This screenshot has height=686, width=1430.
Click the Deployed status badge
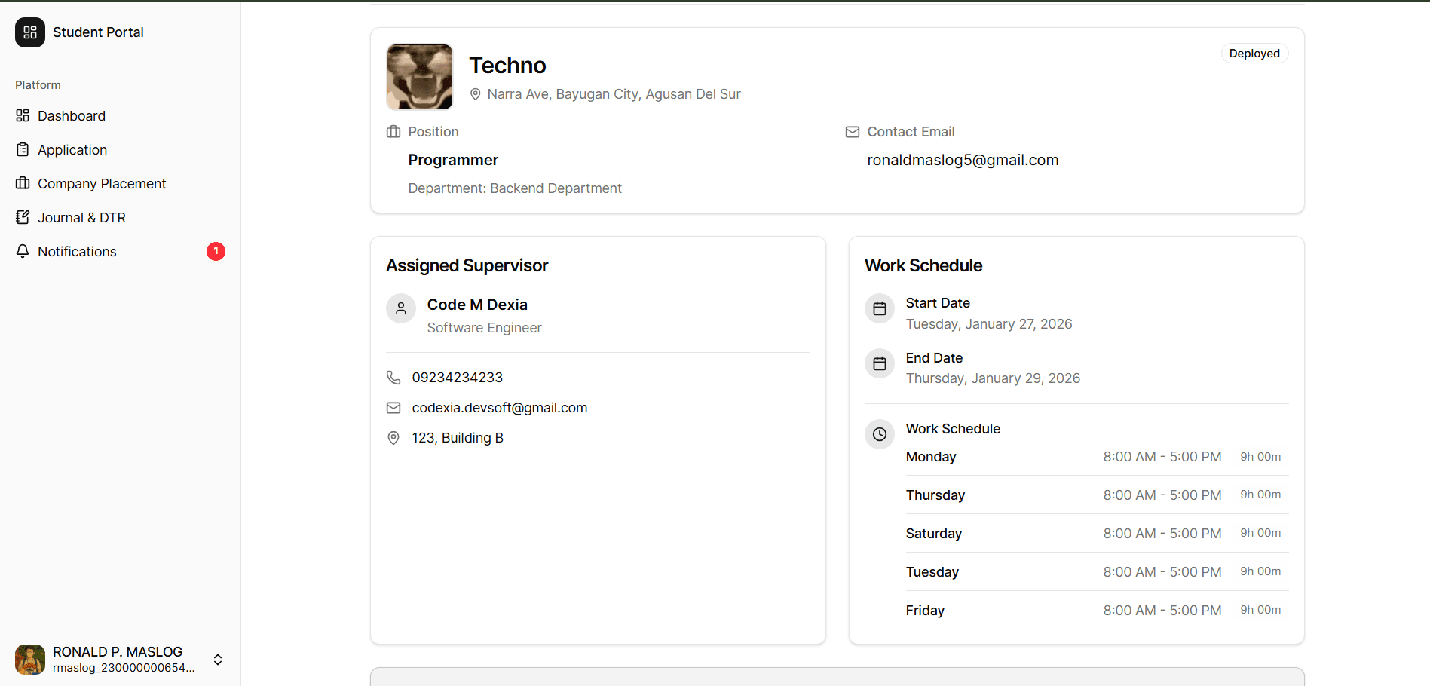tap(1254, 54)
